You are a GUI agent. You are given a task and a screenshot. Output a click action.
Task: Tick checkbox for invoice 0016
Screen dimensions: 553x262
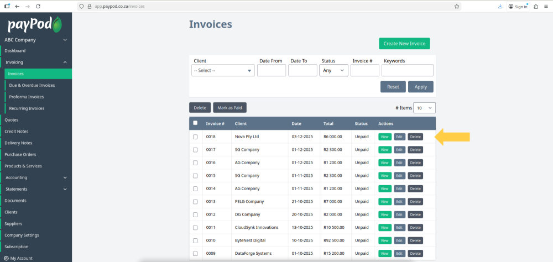195,163
